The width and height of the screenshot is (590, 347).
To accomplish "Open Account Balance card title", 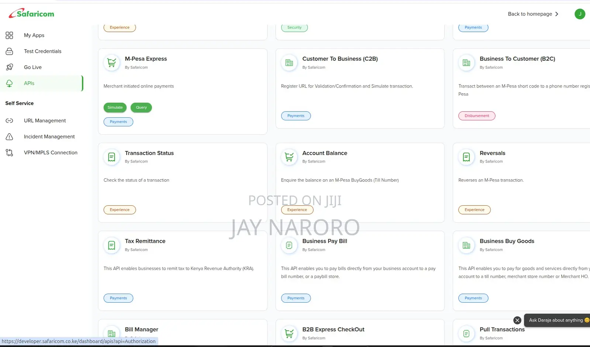I will pyautogui.click(x=325, y=153).
